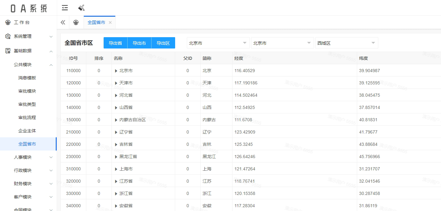Open the 企业主体 menu item
Viewport: 441px width, 211px height.
(27, 131)
